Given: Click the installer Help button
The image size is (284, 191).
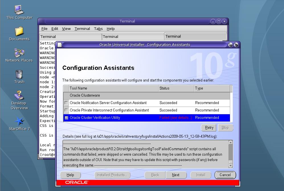Looking at the screenshot, I should coord(70,175).
